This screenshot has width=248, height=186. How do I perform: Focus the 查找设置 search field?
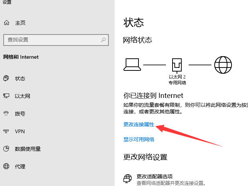tap(56, 40)
